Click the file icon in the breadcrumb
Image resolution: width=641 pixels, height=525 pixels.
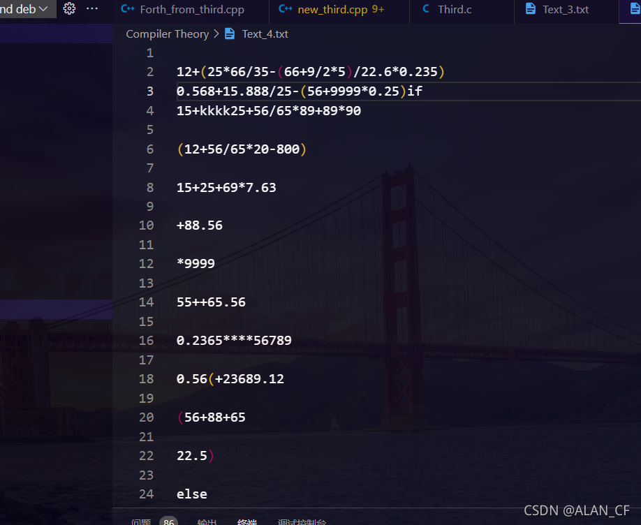point(230,34)
